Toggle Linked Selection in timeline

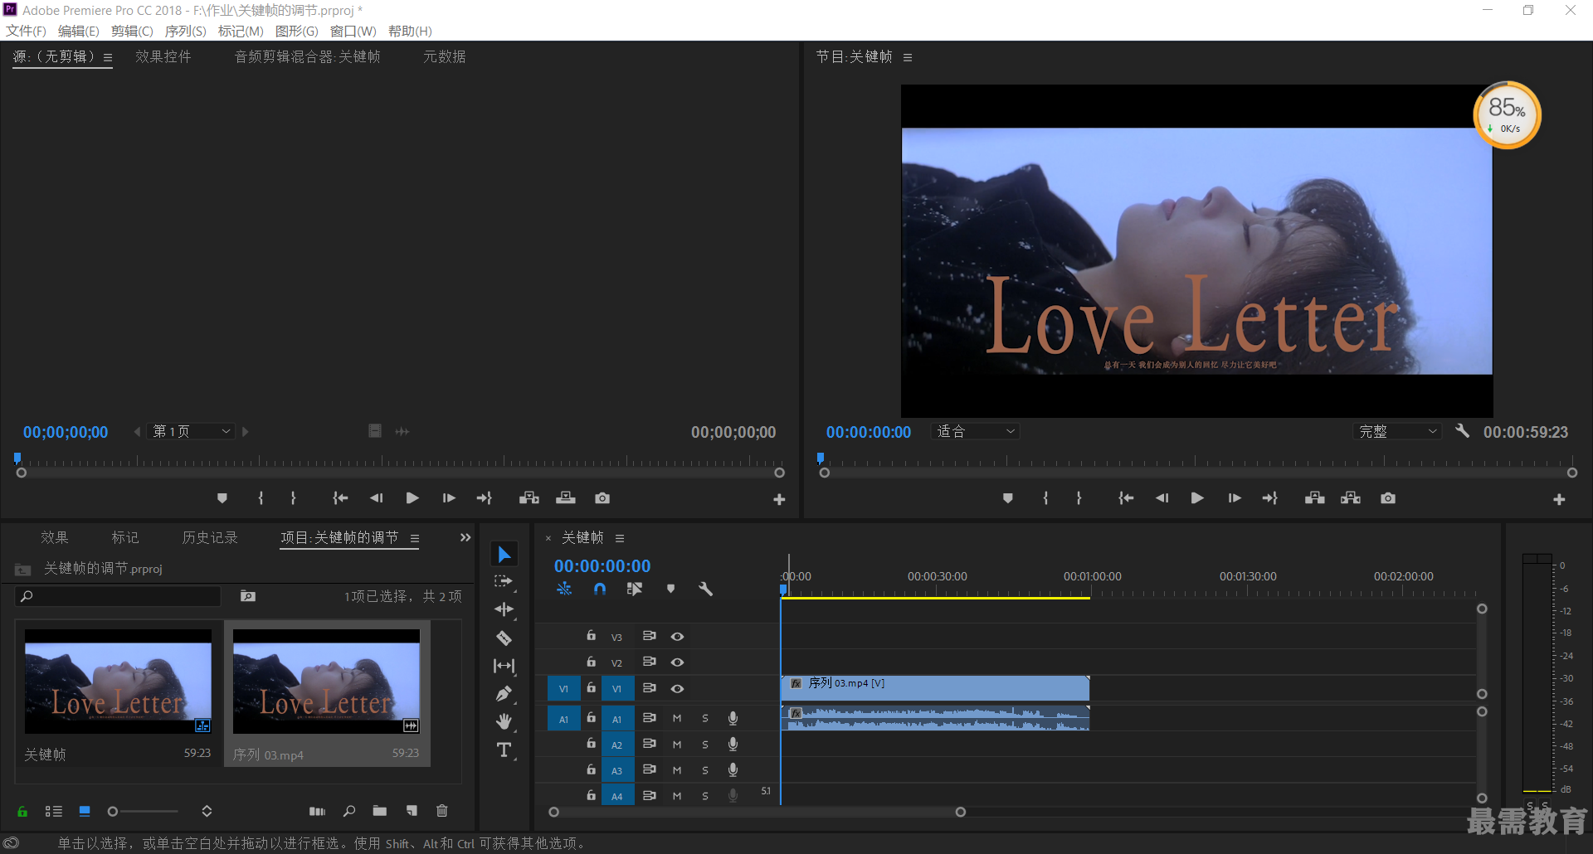point(635,589)
